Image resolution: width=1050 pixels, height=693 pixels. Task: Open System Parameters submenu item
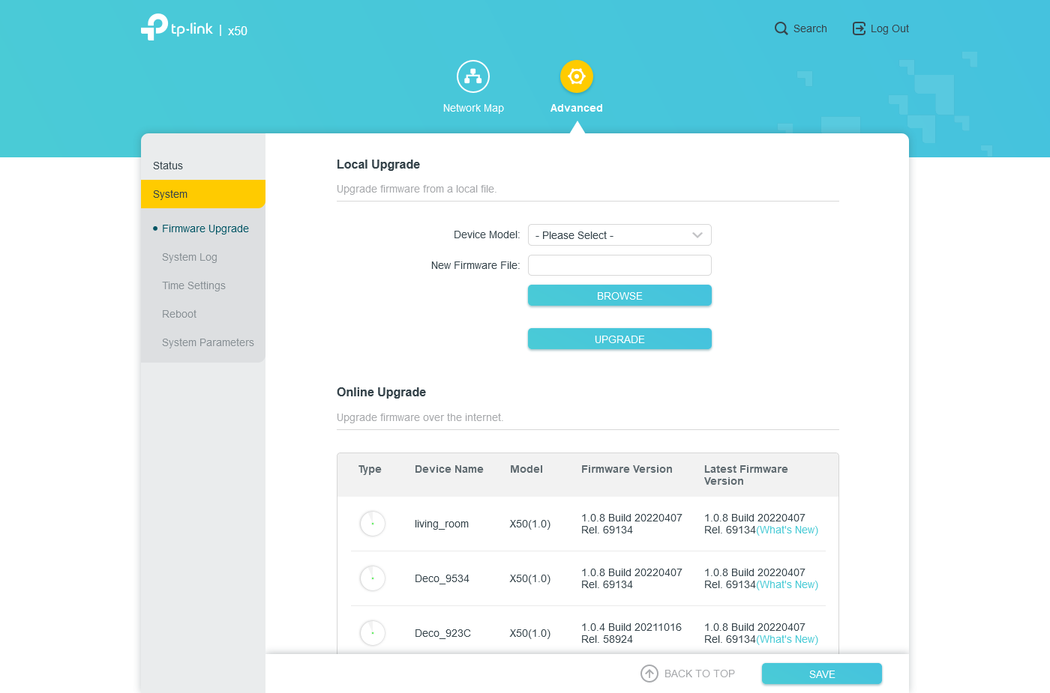[208, 342]
